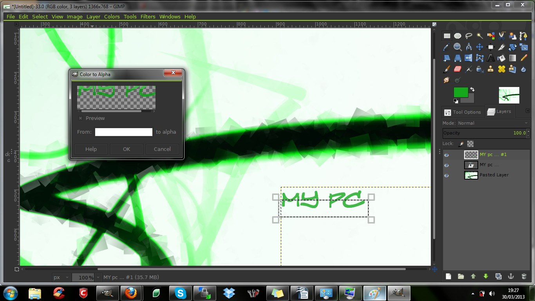Select the Zoom magnifier tool
Viewport: 535px width, 301px height.
click(x=457, y=47)
